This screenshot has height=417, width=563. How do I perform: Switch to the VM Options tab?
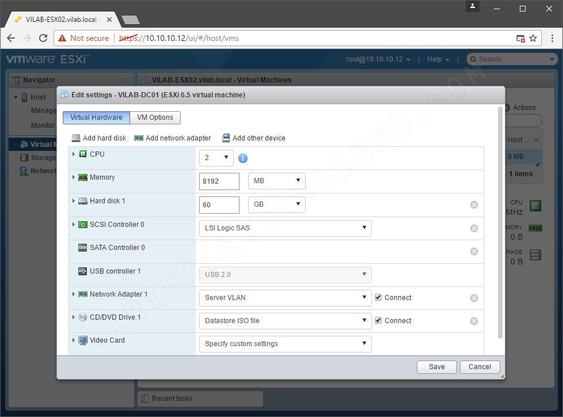pos(155,117)
